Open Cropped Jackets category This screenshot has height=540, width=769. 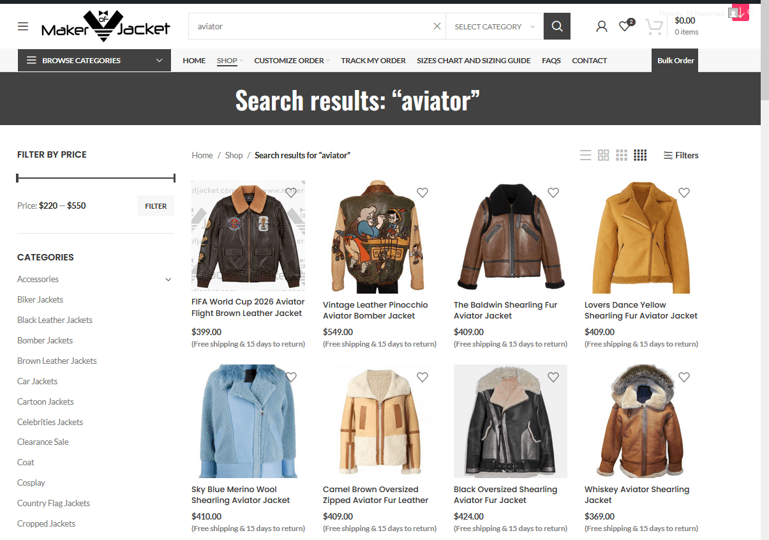[46, 523]
